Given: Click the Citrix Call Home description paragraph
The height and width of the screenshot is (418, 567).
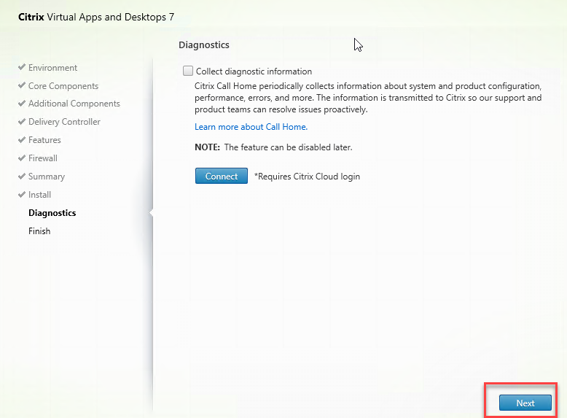Looking at the screenshot, I should pos(368,98).
